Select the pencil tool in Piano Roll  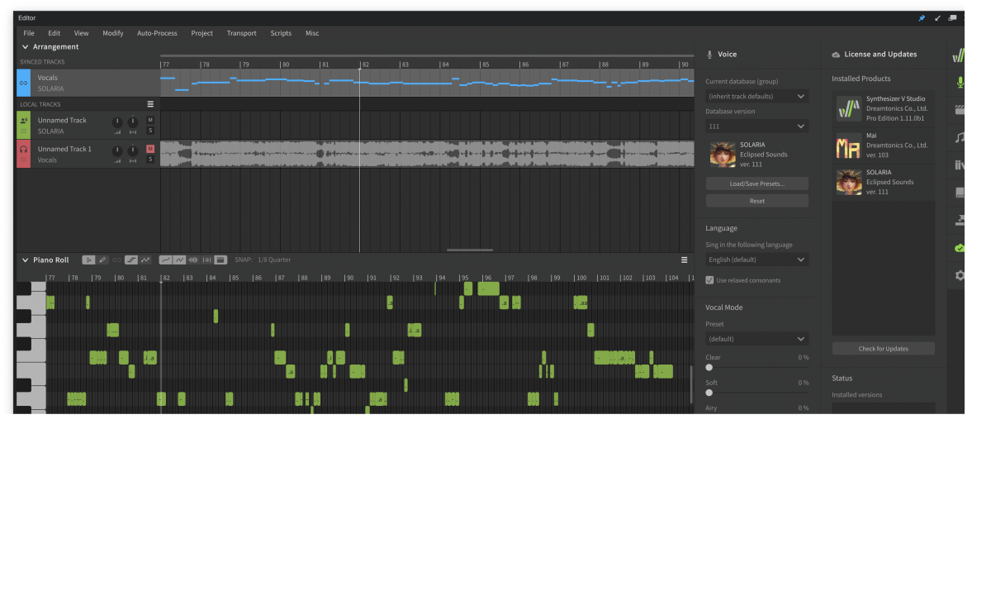pyautogui.click(x=102, y=260)
